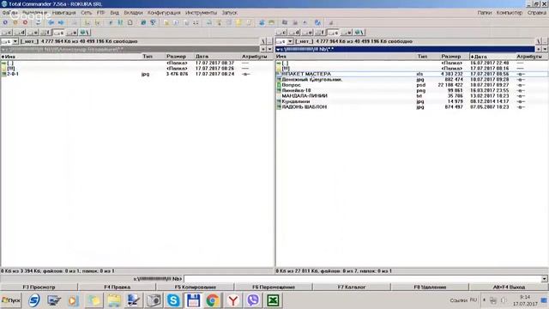Select МАНДАЛА-ЛИНИИ txt file
549x309 pixels.
point(412,95)
